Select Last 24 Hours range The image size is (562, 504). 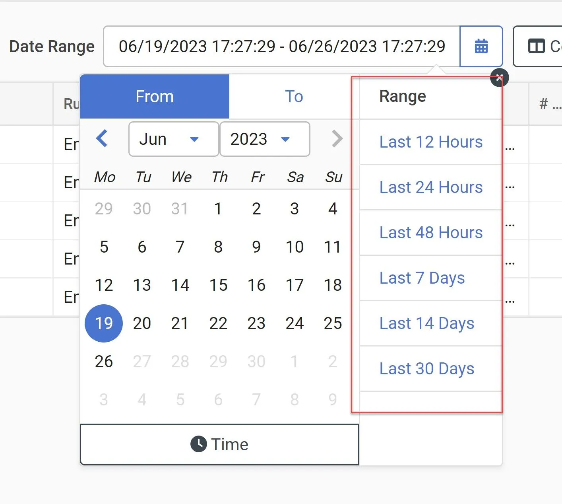point(431,187)
